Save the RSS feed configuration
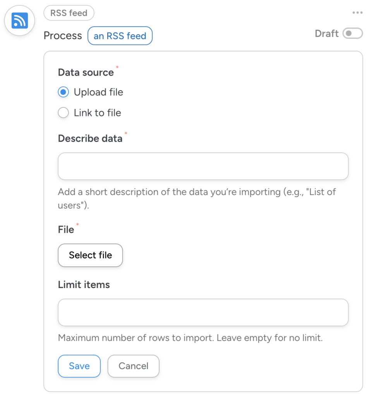 pos(79,366)
